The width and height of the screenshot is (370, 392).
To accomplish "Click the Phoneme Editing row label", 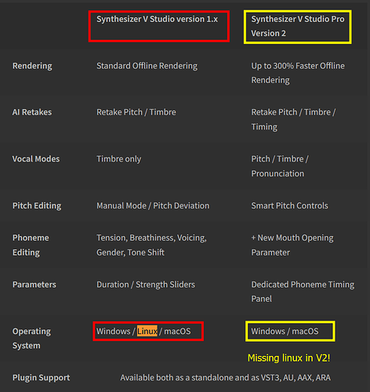I will pos(31,245).
